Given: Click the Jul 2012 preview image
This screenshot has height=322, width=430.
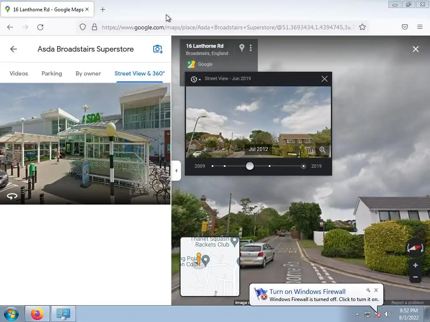Looking at the screenshot, I should (x=258, y=122).
